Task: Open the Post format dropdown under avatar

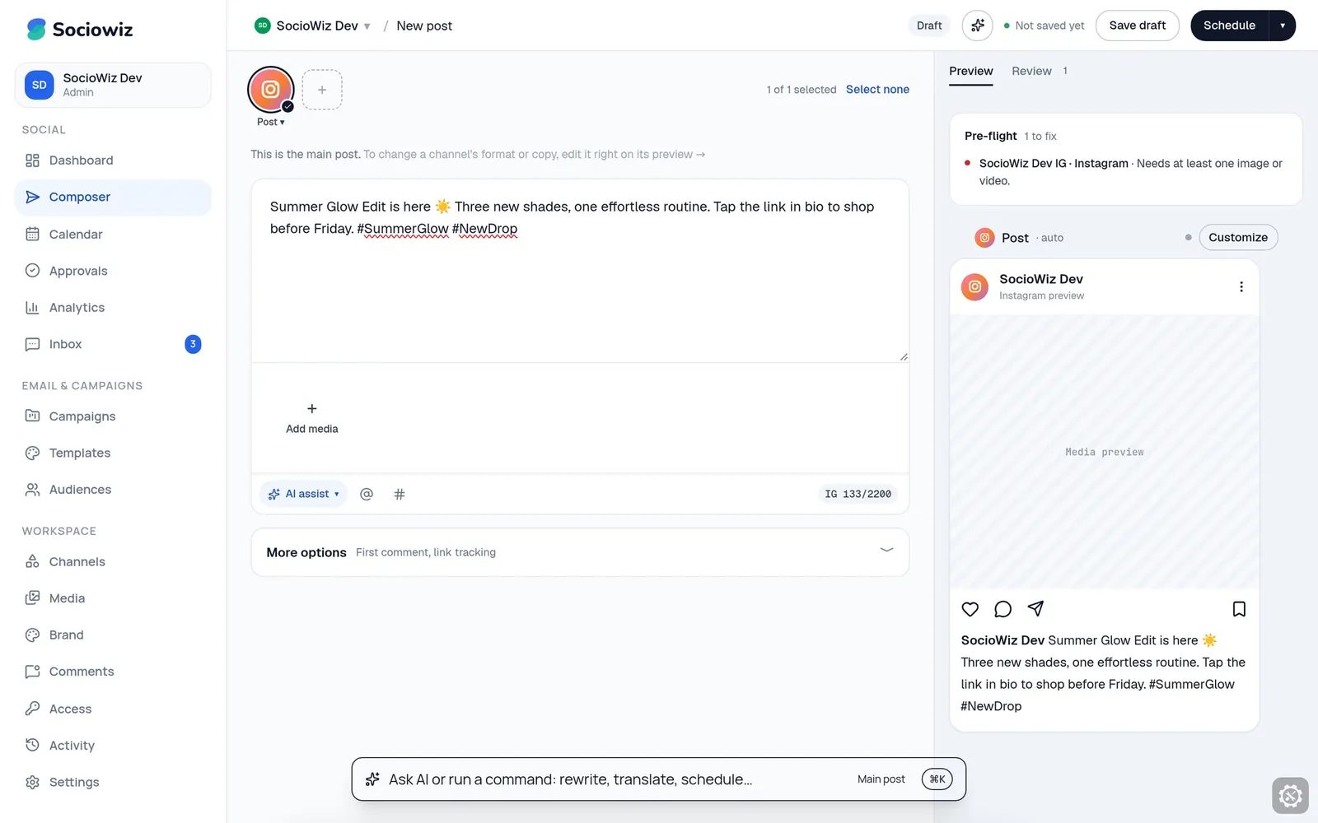Action: (x=271, y=122)
